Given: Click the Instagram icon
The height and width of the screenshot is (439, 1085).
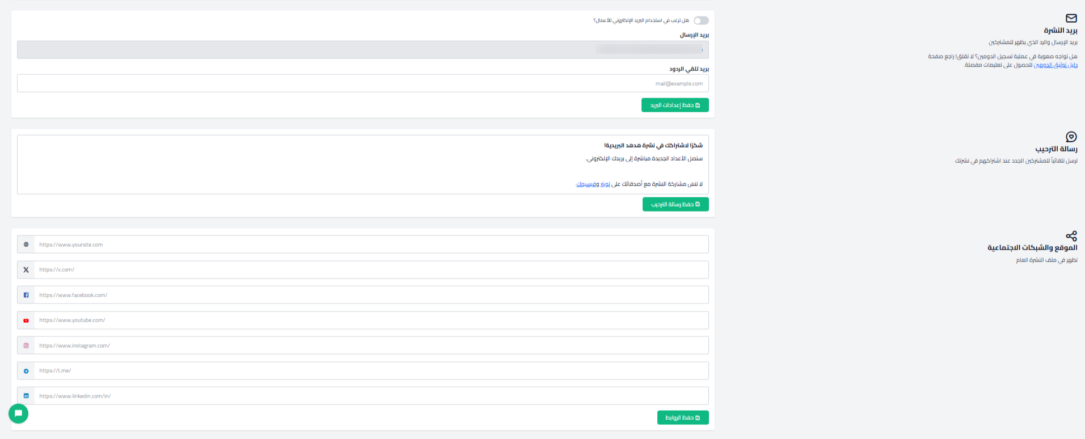Looking at the screenshot, I should click(x=26, y=345).
